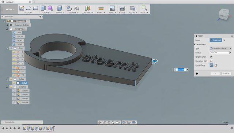Open timeline settings gear icon

[x=231, y=128]
